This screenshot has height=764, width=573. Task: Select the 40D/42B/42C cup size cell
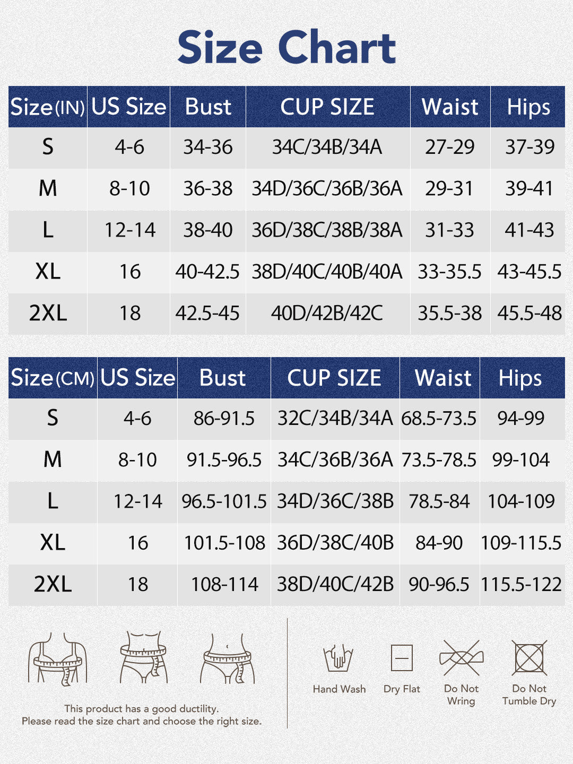pos(327,313)
